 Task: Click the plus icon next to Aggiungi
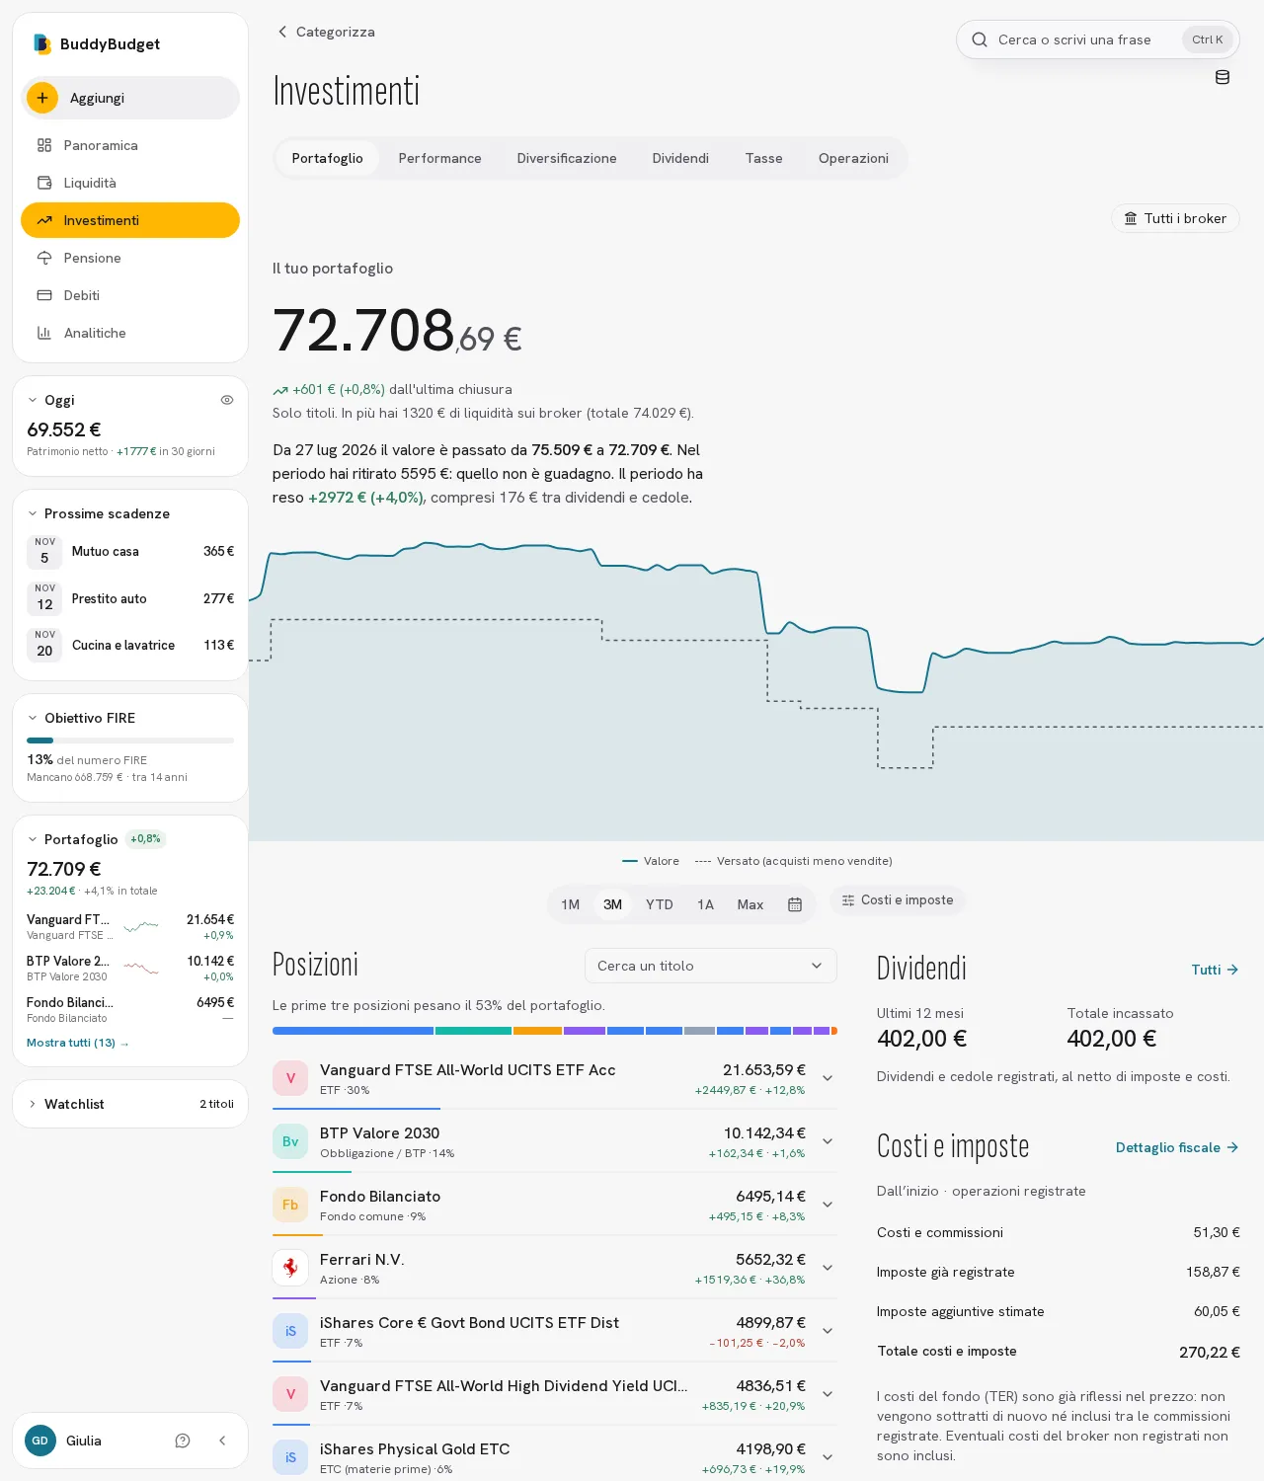point(42,98)
